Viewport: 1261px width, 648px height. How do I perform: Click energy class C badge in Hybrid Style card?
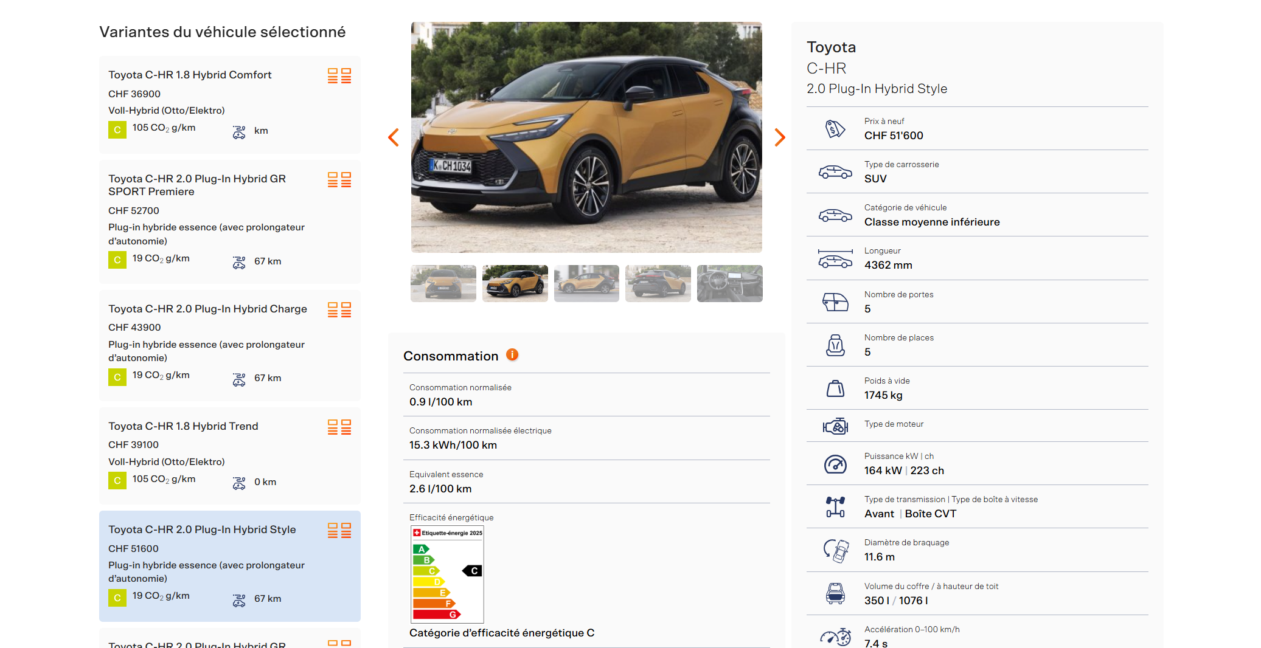point(117,598)
